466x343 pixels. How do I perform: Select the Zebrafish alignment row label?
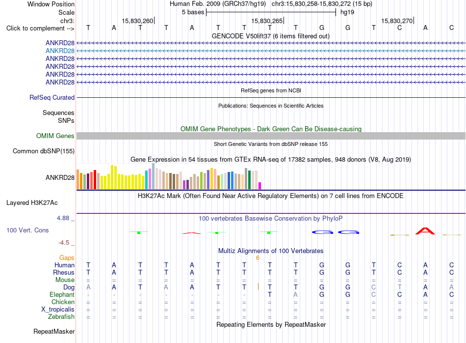tap(61, 316)
